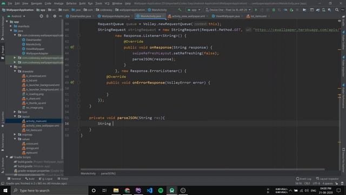Open the Navigate menu
Viewport: 346px width, 195px height.
pyautogui.click(x=36, y=3)
